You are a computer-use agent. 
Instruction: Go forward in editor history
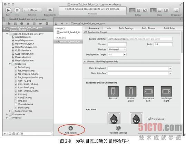[x=67, y=24]
